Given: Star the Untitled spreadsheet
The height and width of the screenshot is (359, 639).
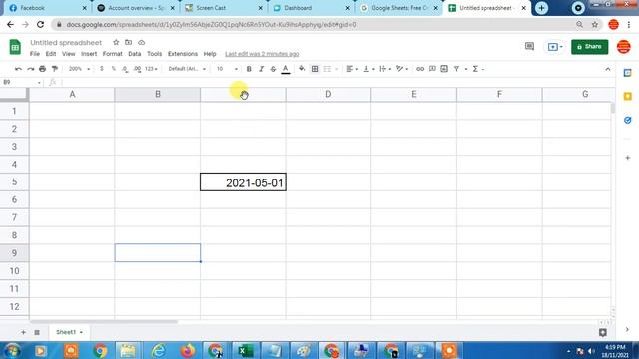Looking at the screenshot, I should [x=116, y=42].
